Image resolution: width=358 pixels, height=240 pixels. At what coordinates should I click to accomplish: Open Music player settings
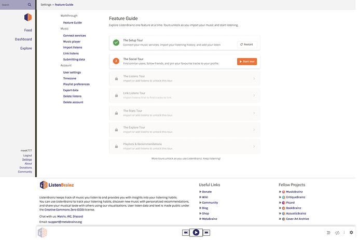pos(72,41)
